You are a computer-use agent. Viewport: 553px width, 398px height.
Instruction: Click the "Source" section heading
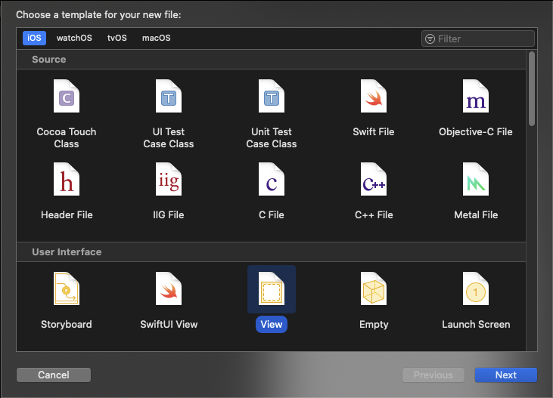49,59
